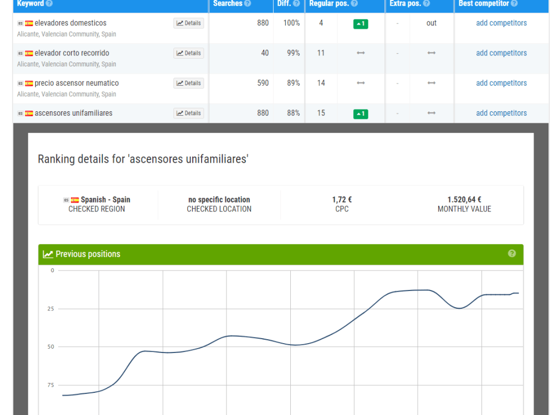Sort by the Extra pos. column header
554x415 pixels.
click(406, 3)
